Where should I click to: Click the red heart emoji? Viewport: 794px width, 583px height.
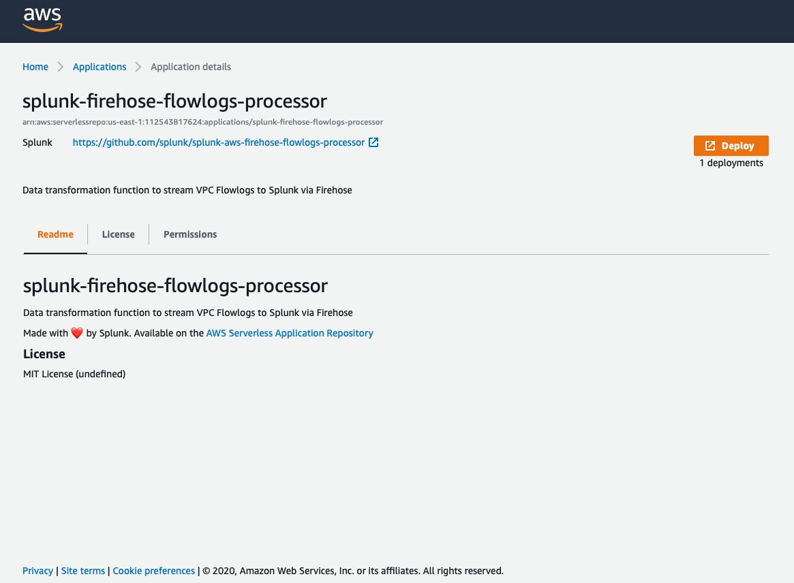point(77,333)
